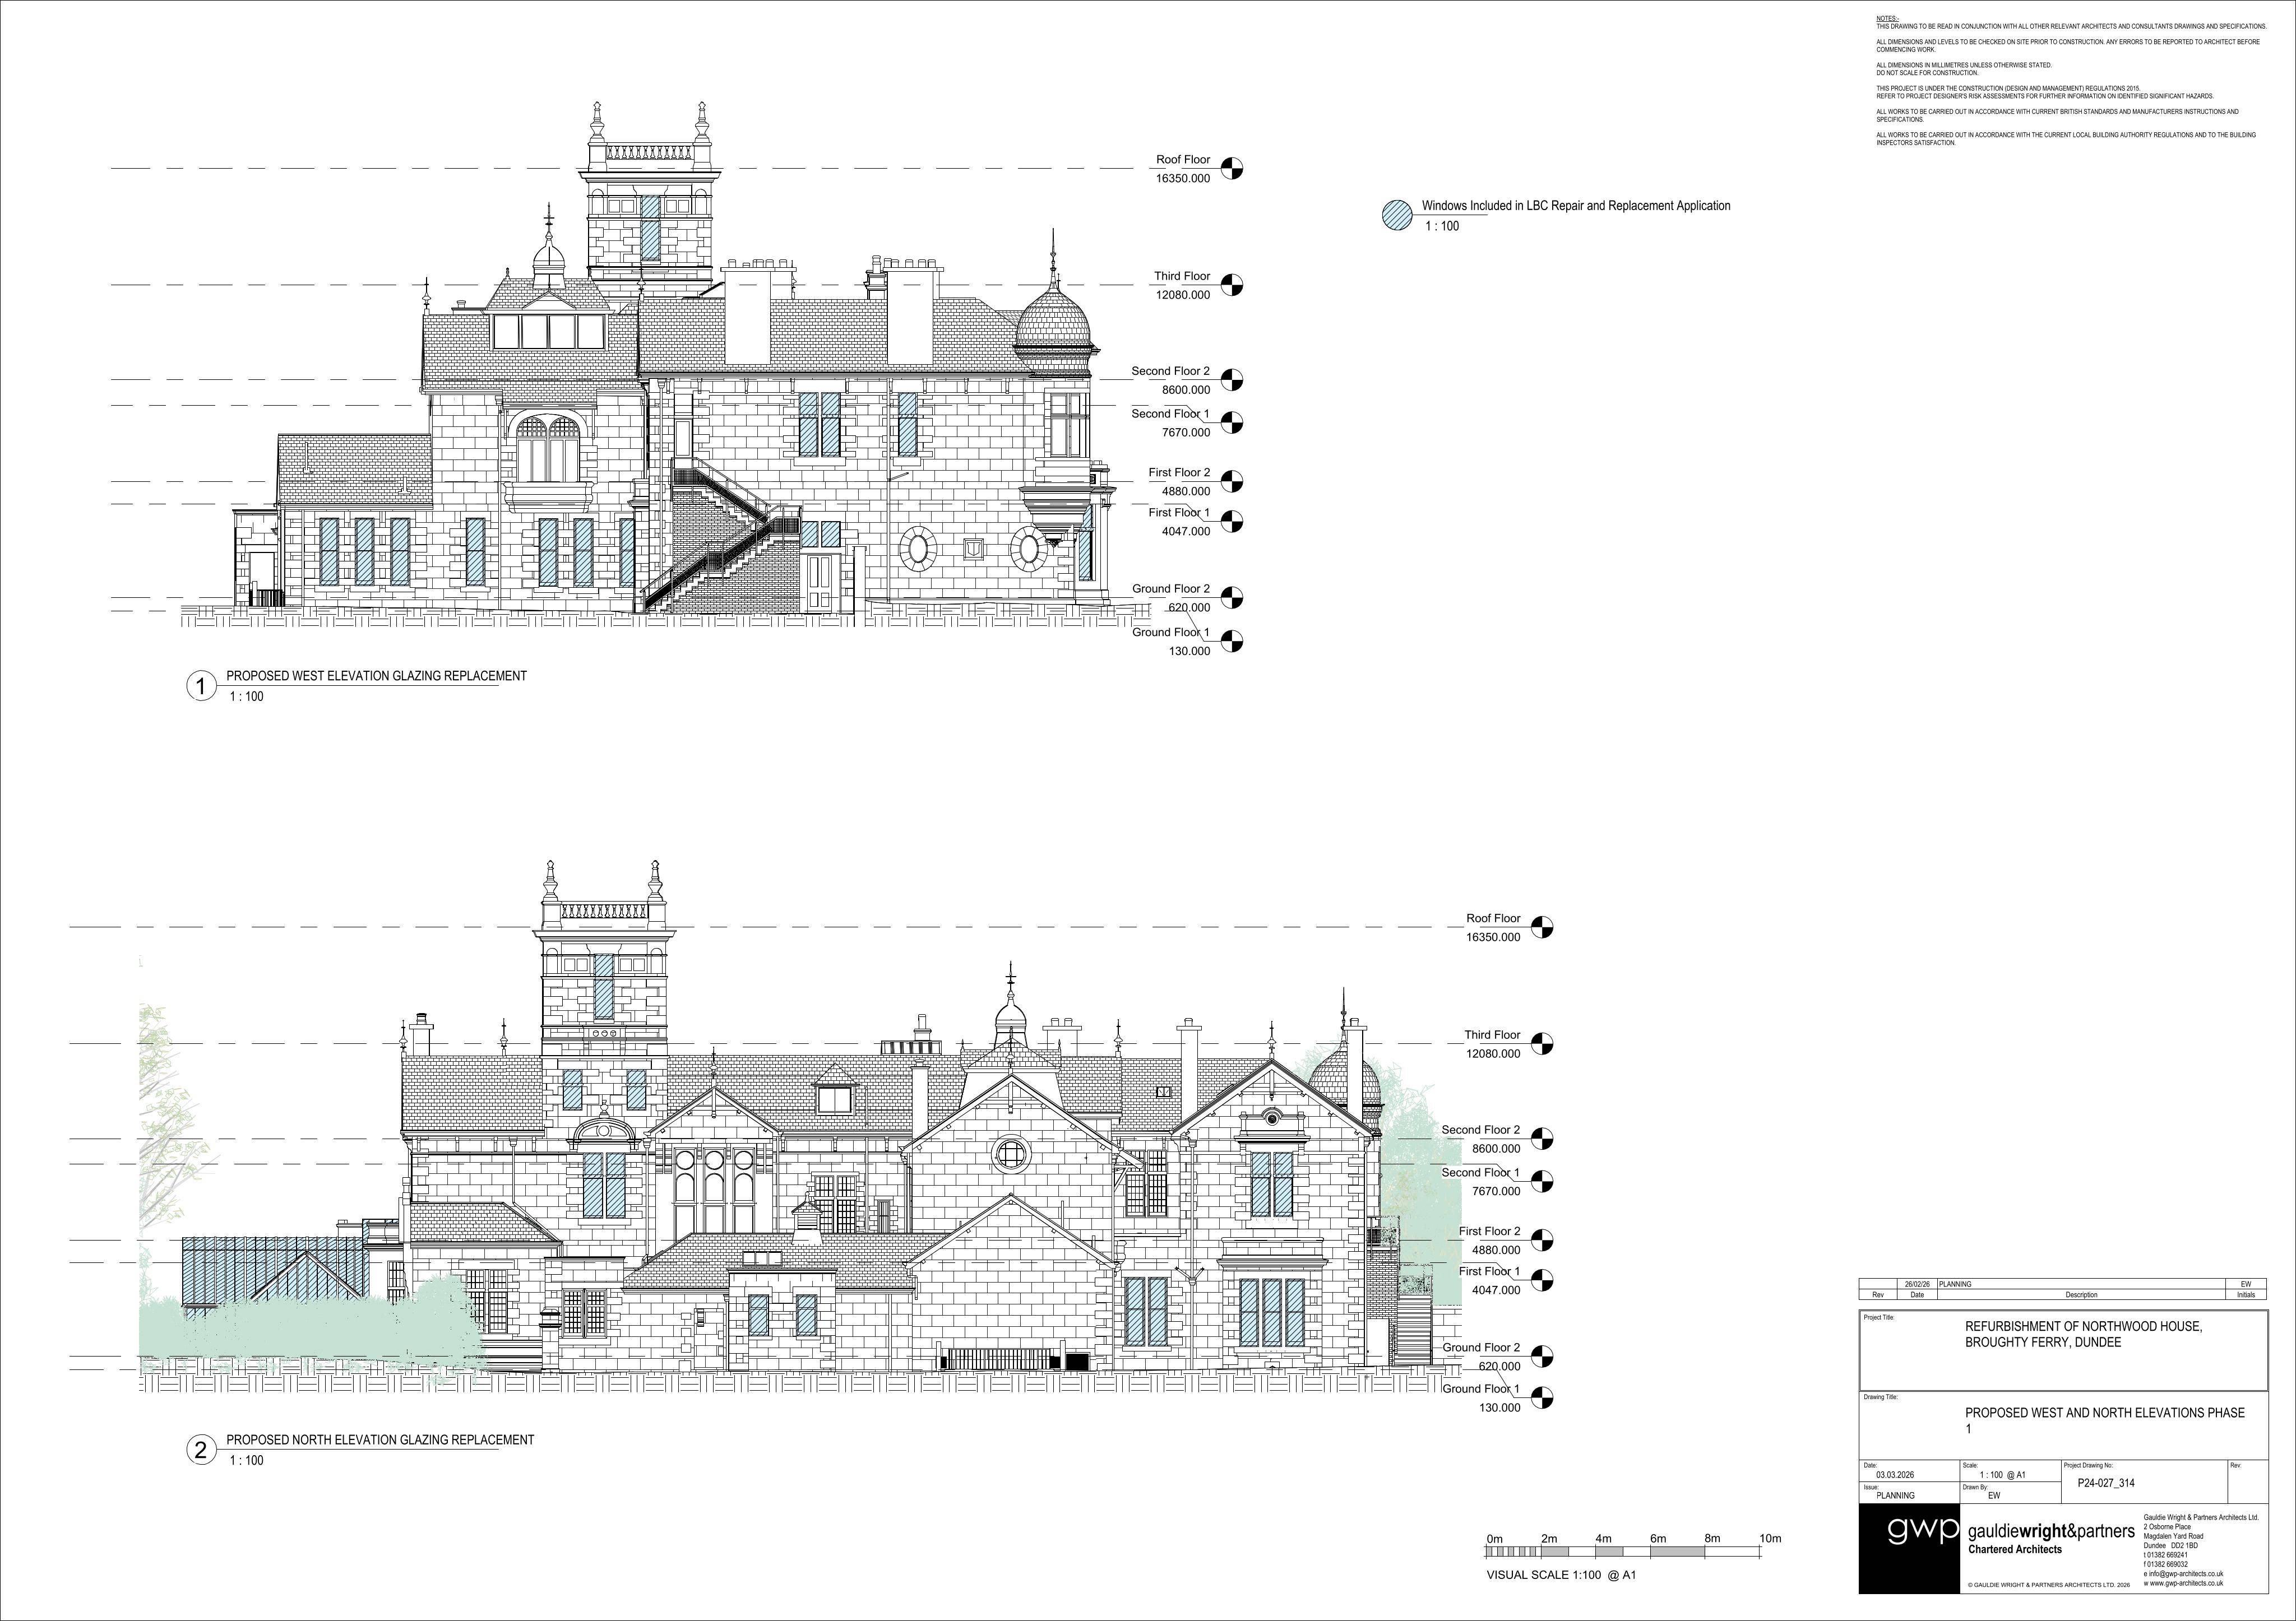Click 'www.gwp-architects.co.uk' web address
The height and width of the screenshot is (1621, 2296).
pyautogui.click(x=2187, y=1583)
